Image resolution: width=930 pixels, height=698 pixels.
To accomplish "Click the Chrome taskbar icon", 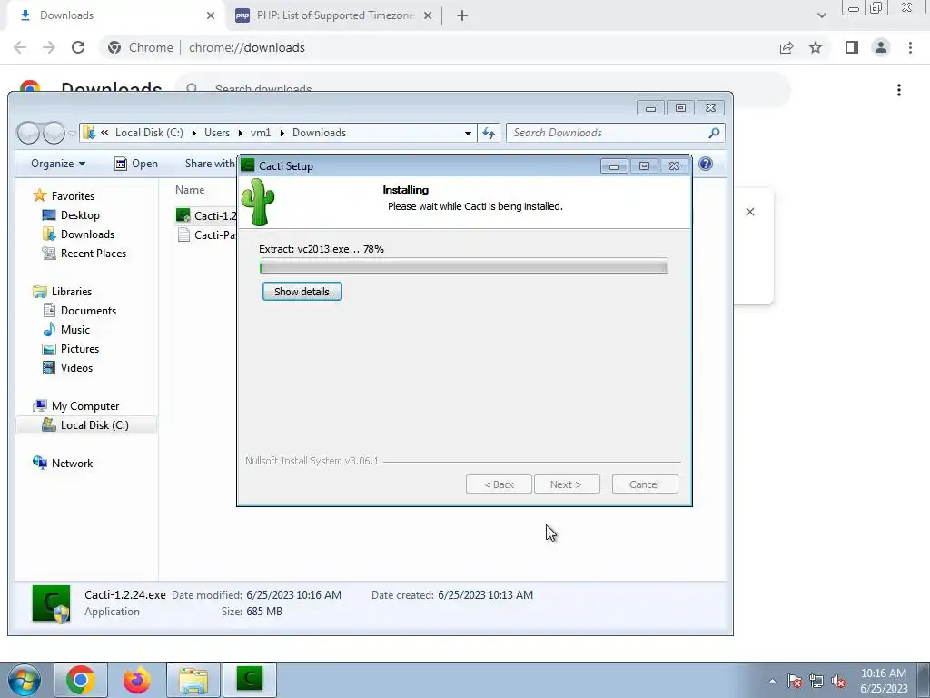I will (81, 680).
